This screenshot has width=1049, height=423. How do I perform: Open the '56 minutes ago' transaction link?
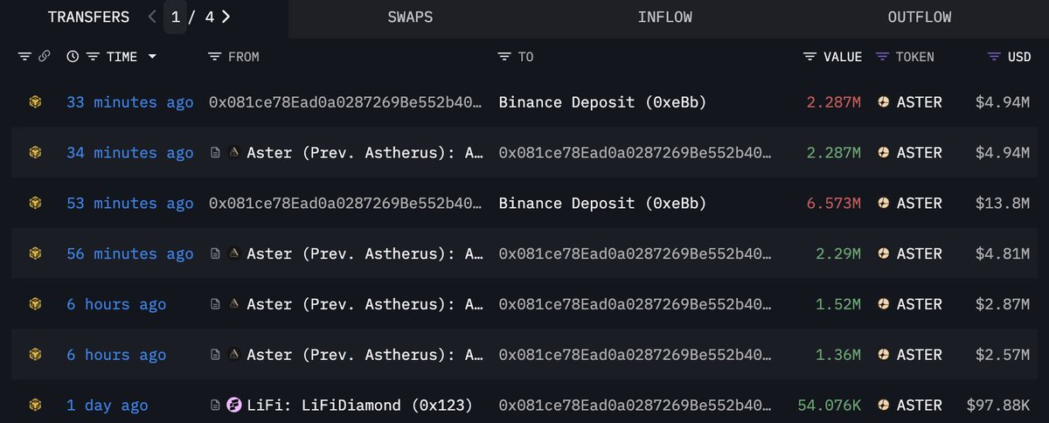pos(130,253)
